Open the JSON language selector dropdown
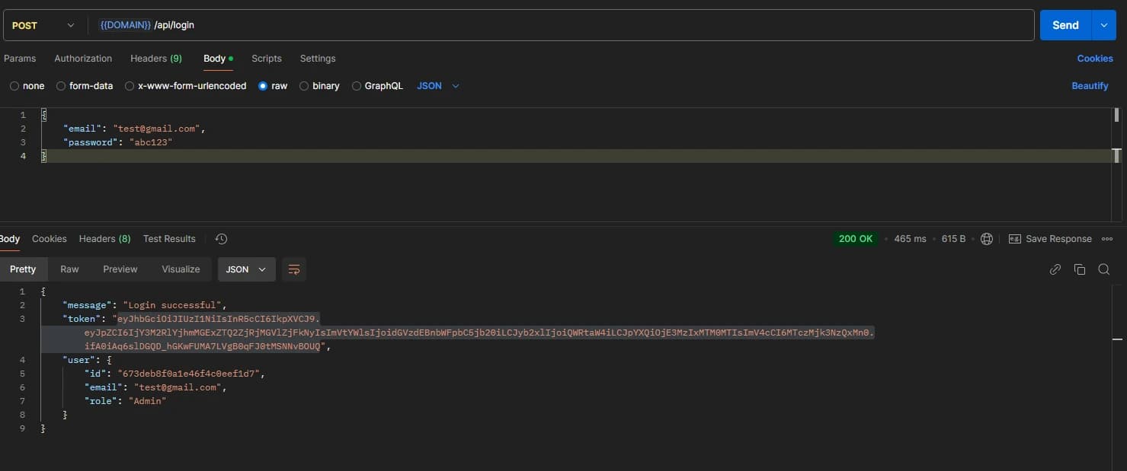This screenshot has height=471, width=1127. (437, 86)
